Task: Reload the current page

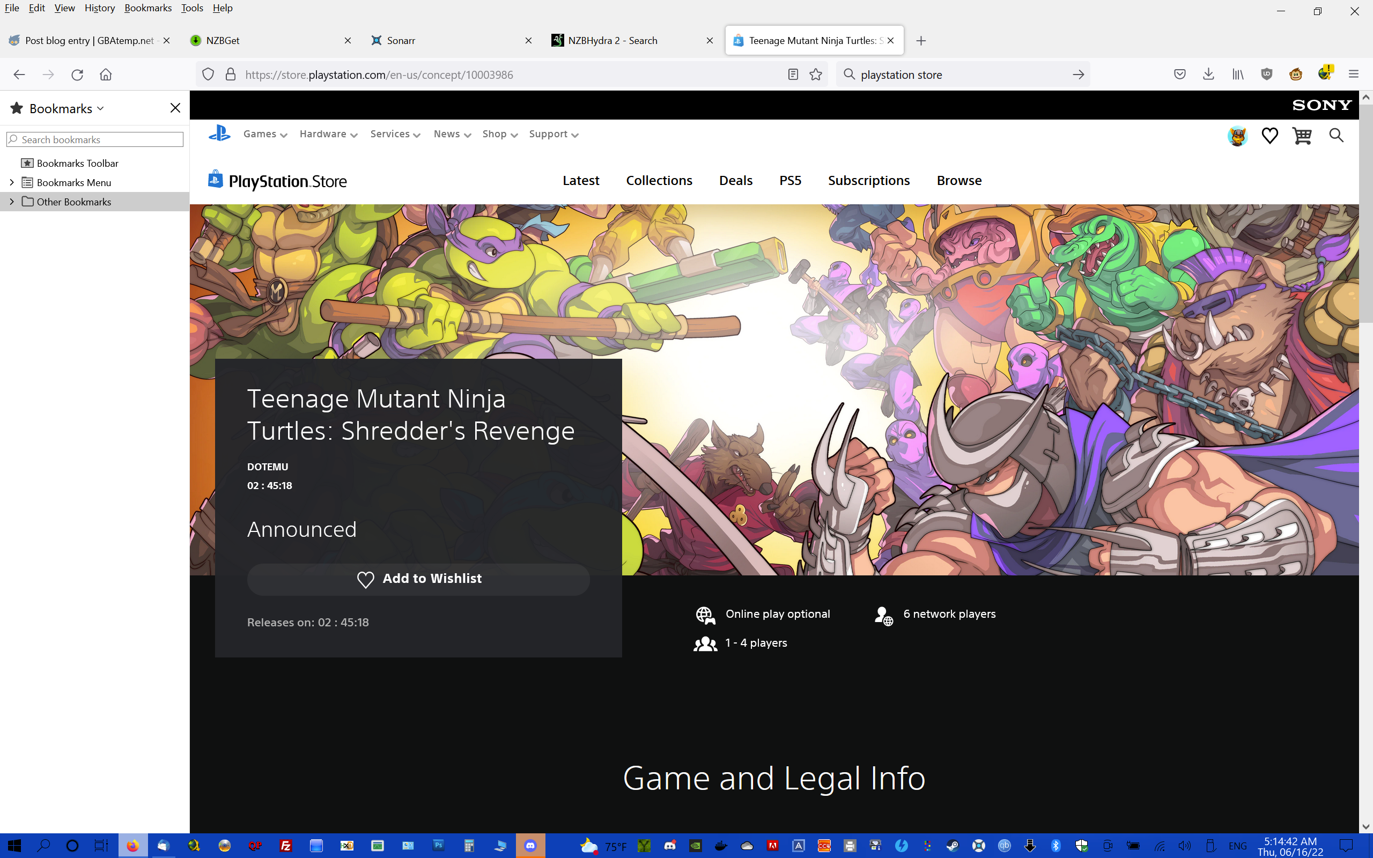Action: (x=77, y=75)
